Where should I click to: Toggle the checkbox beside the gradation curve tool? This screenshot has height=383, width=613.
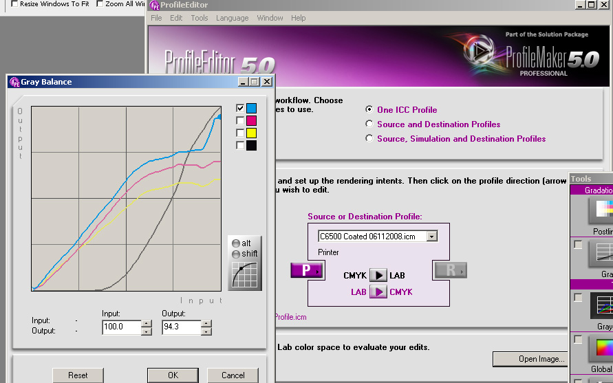coord(578,245)
